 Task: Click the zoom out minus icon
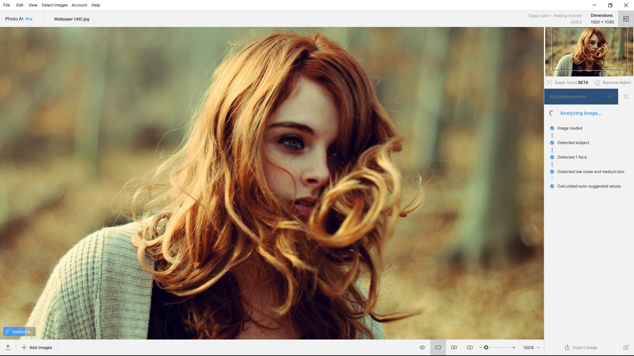point(481,347)
